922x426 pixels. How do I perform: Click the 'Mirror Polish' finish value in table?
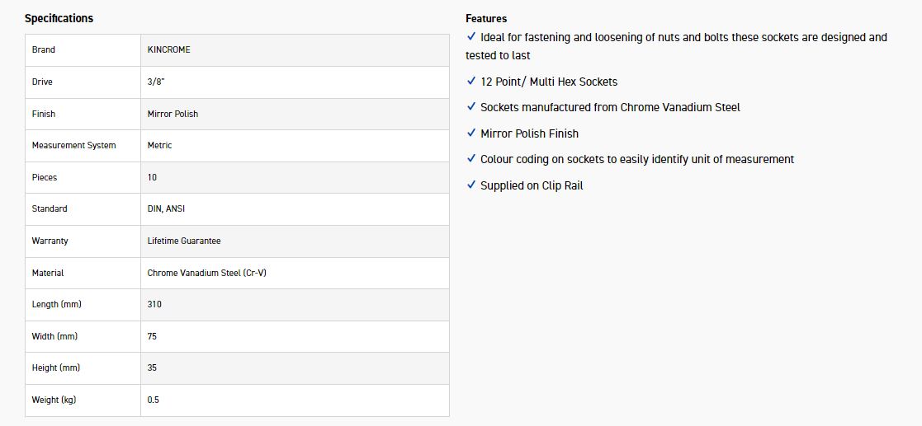(173, 114)
